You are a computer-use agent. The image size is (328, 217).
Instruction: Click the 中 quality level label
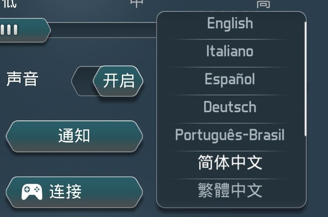coord(137,3)
